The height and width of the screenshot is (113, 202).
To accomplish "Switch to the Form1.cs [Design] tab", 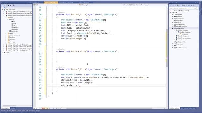I will click(x=83, y=3).
